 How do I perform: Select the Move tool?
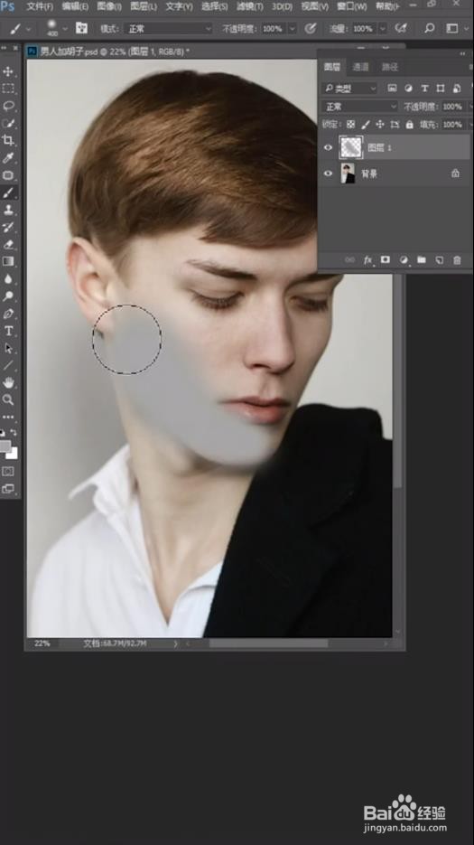tap(8, 71)
